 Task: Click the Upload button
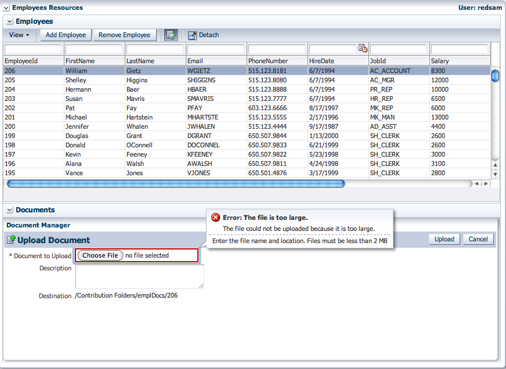[444, 239]
